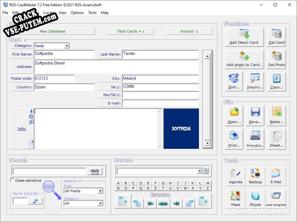This screenshot has height=222, width=297.
Task: Open the View menu
Action: pos(62,12)
